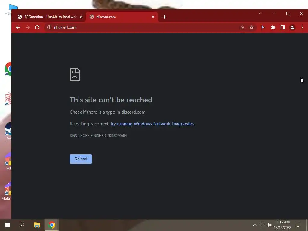Open the Chrome profile avatar

coord(292,27)
